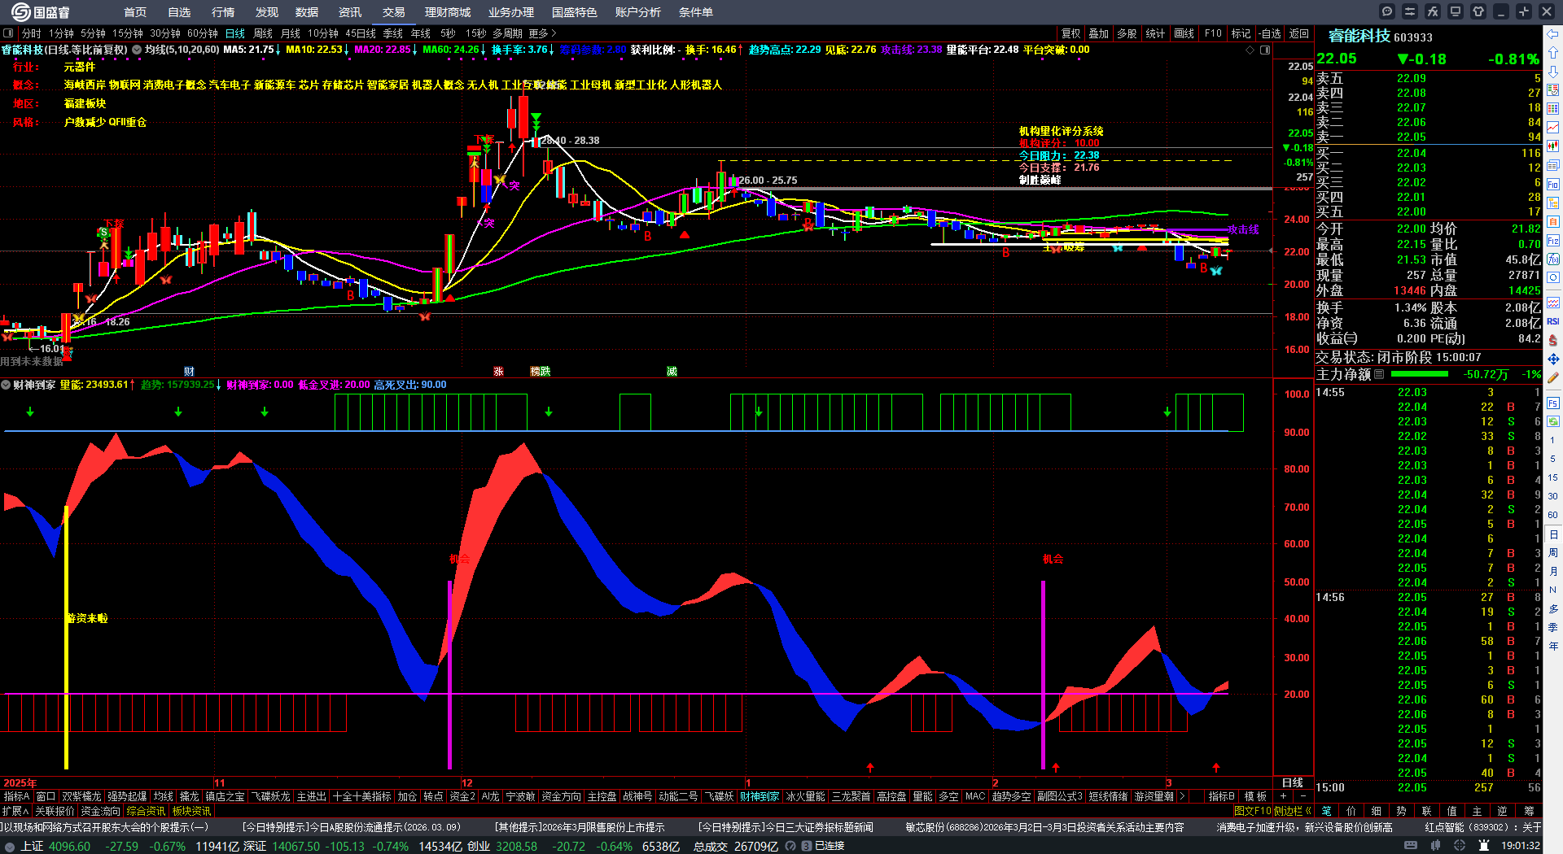Click the plus button beside 模板
The height and width of the screenshot is (854, 1563).
point(1284,796)
